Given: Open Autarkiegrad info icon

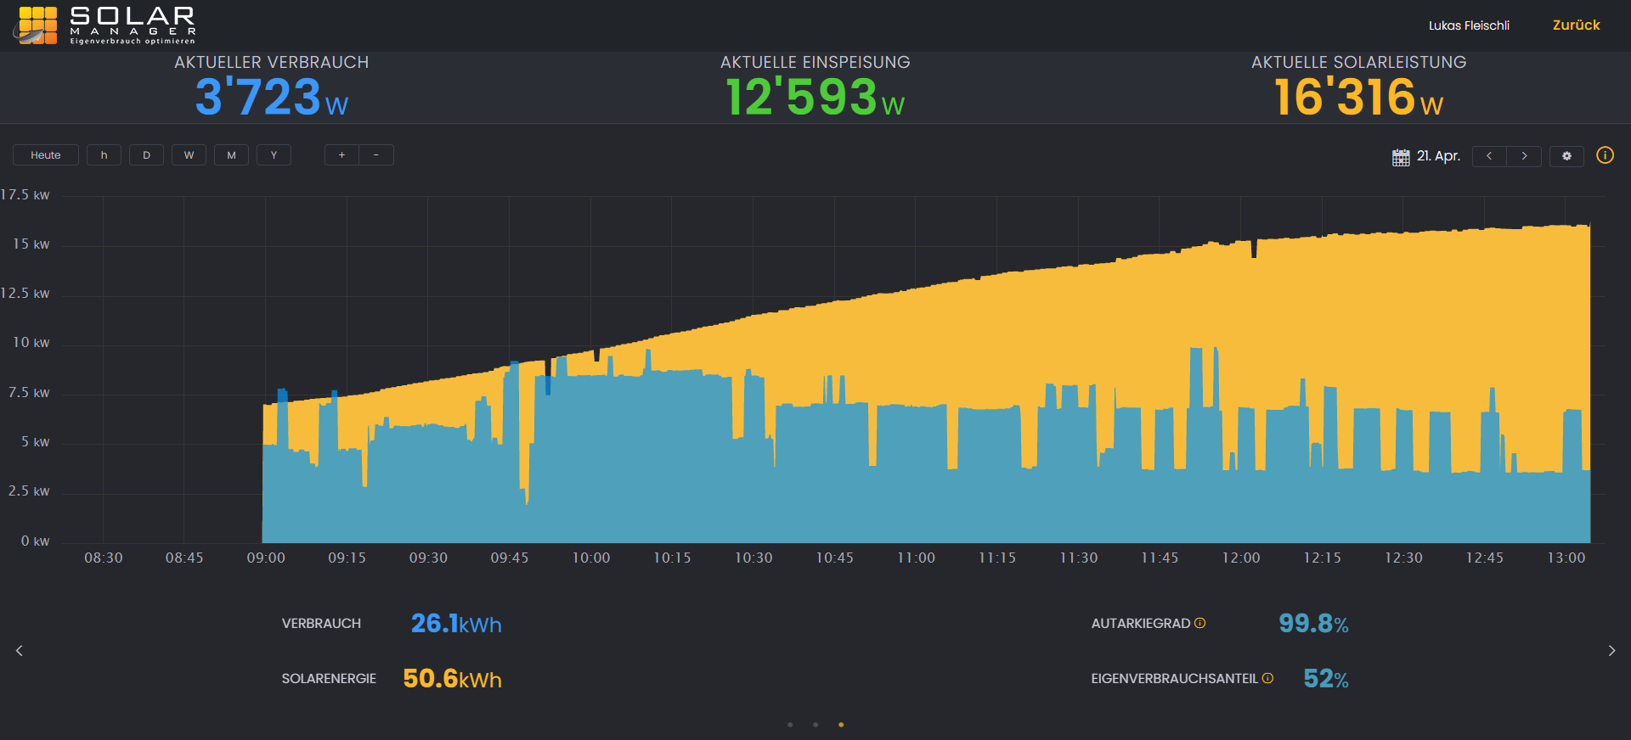Looking at the screenshot, I should [x=1199, y=623].
